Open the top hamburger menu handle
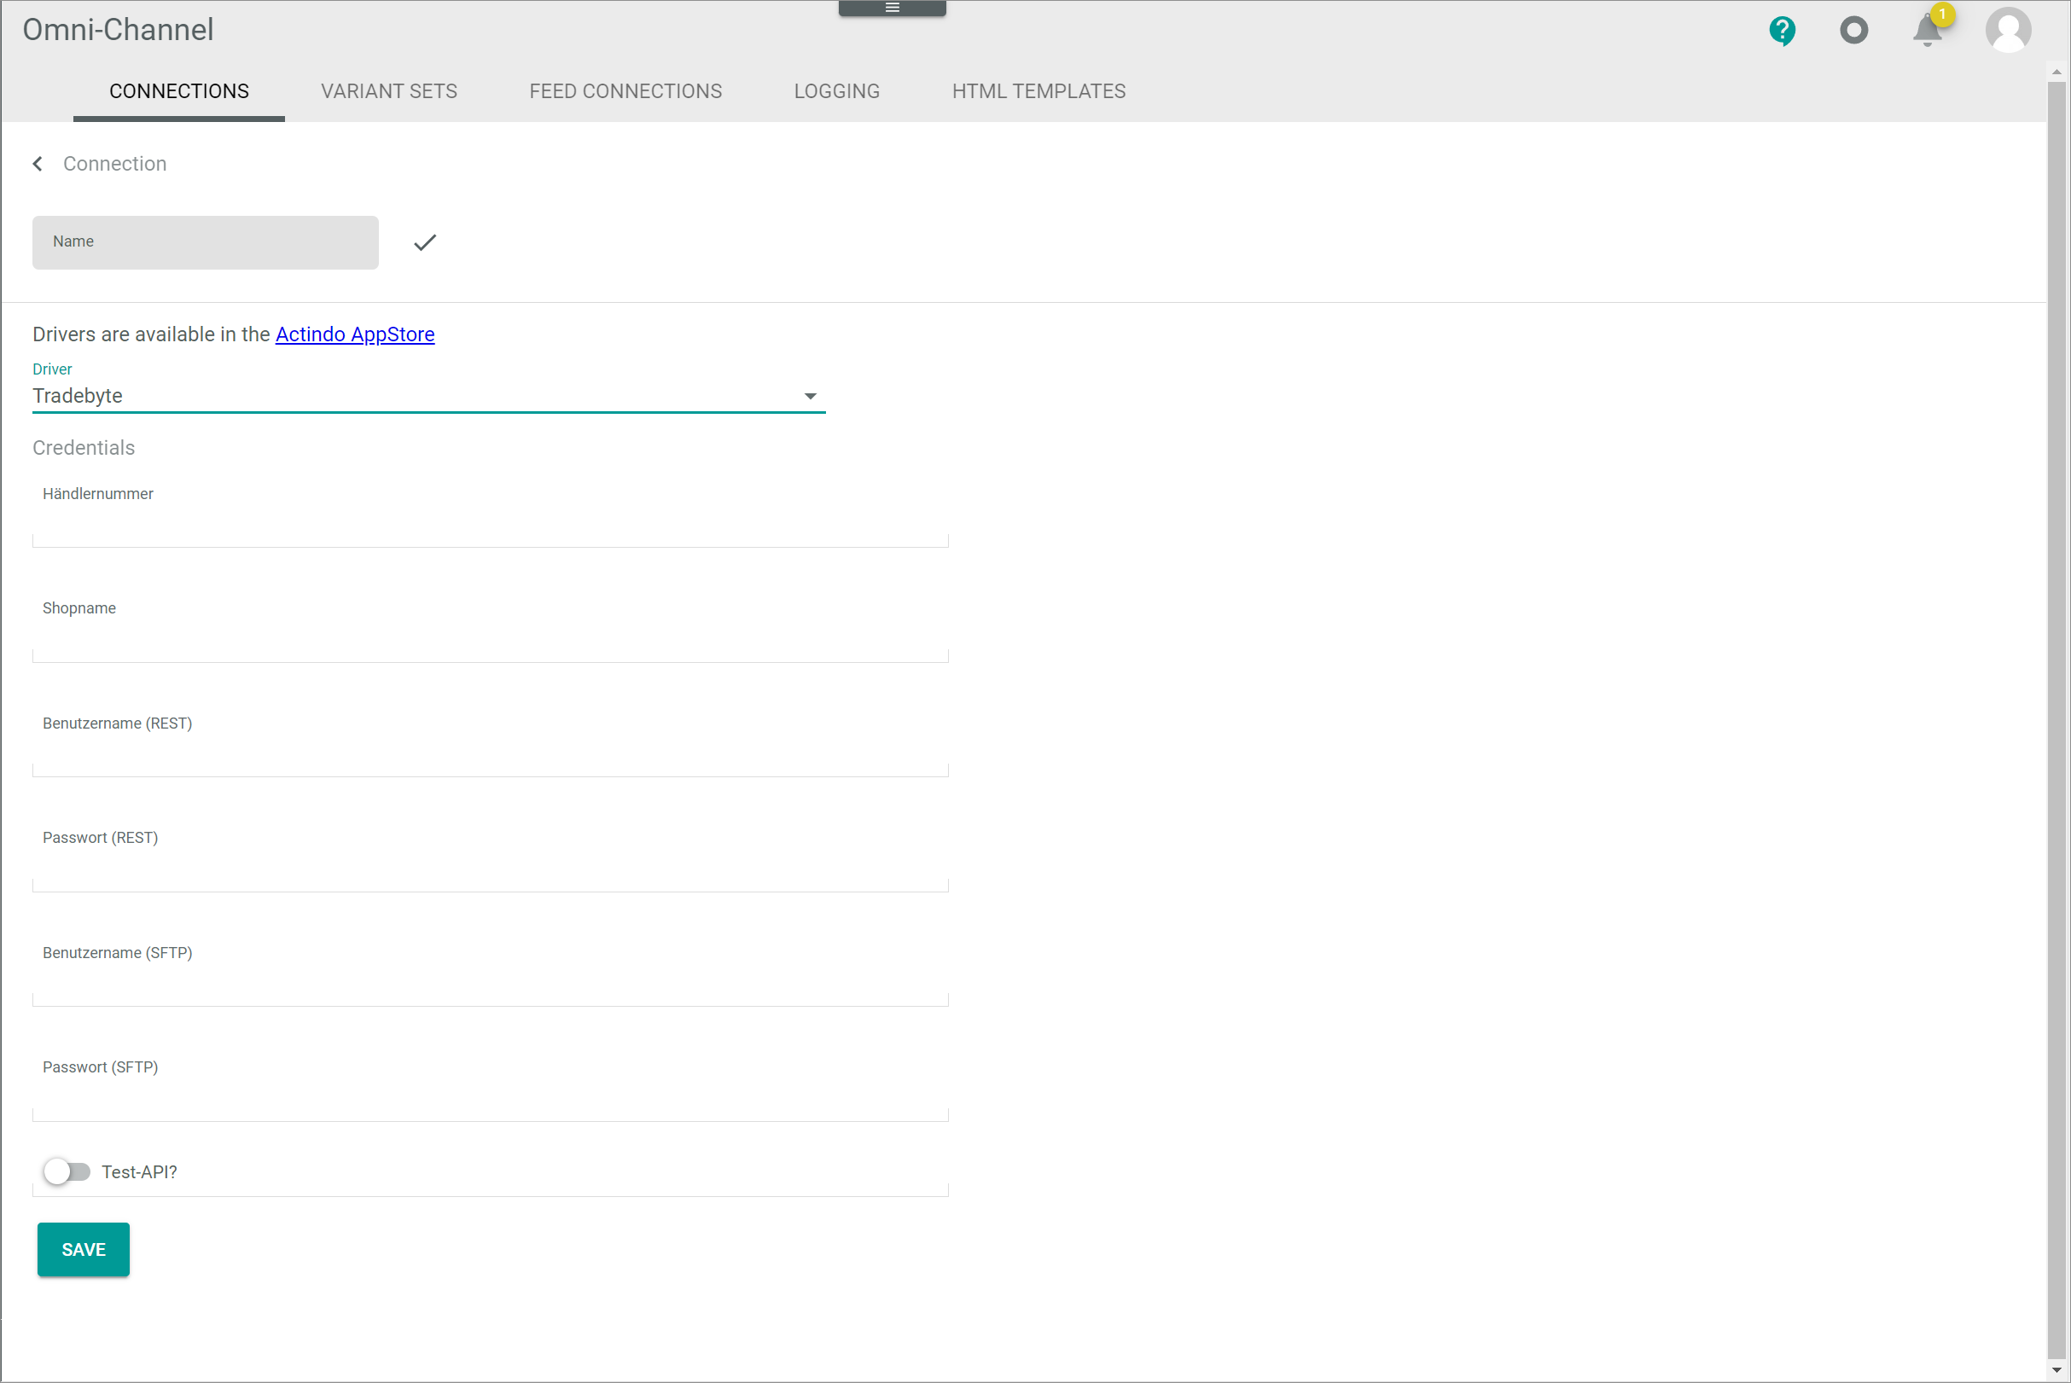This screenshot has height=1383, width=2071. point(892,8)
